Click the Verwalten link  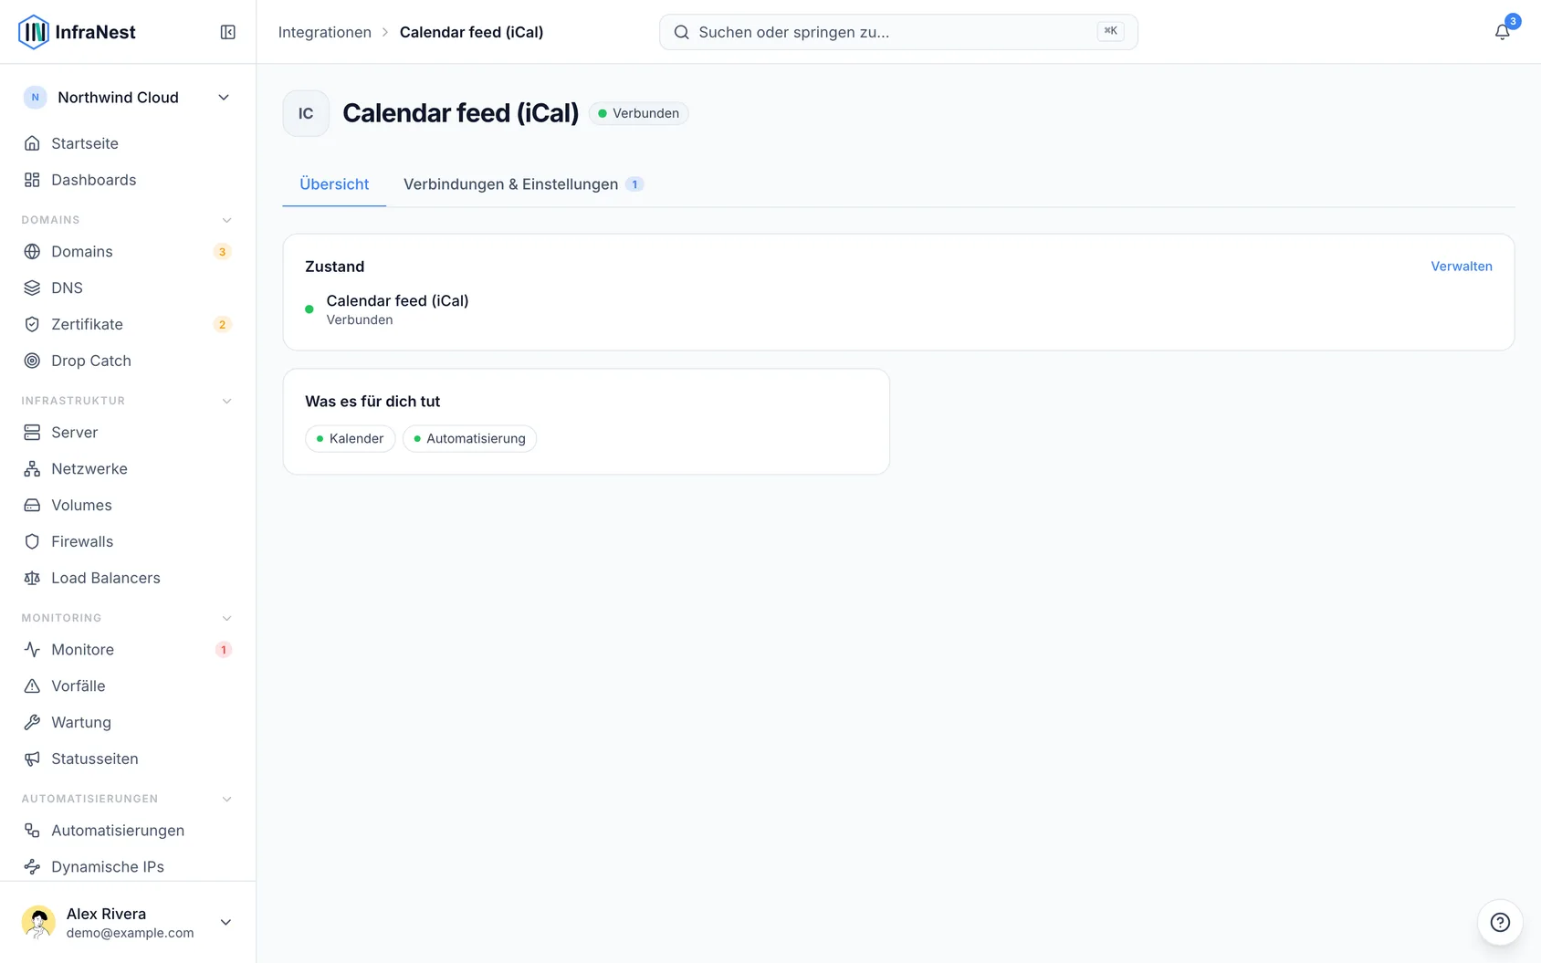1462,267
